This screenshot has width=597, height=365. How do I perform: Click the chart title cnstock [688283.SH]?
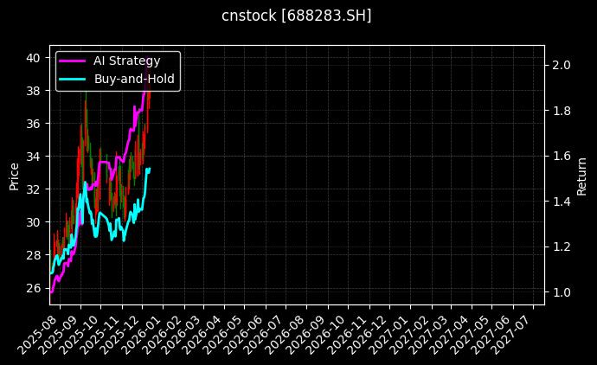(x=298, y=16)
